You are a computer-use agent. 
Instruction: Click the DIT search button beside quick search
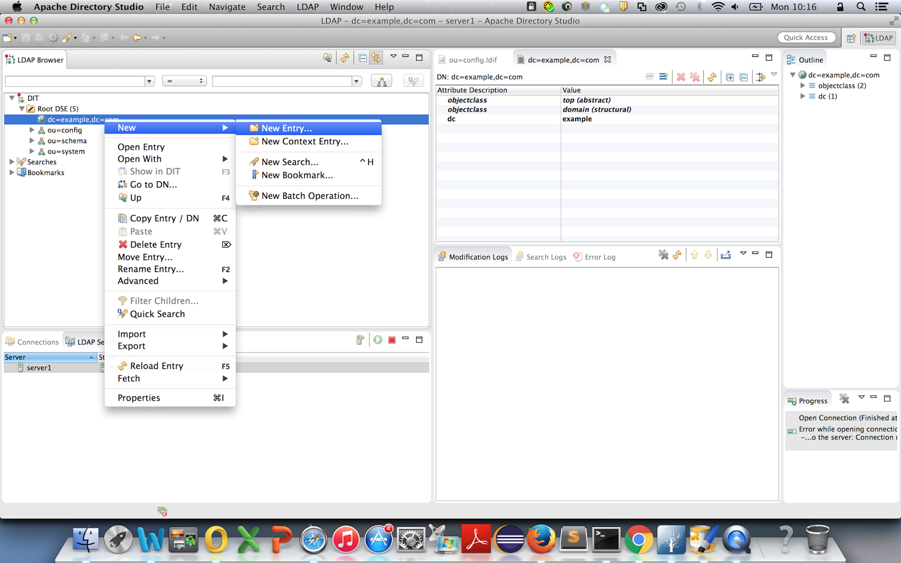[382, 81]
